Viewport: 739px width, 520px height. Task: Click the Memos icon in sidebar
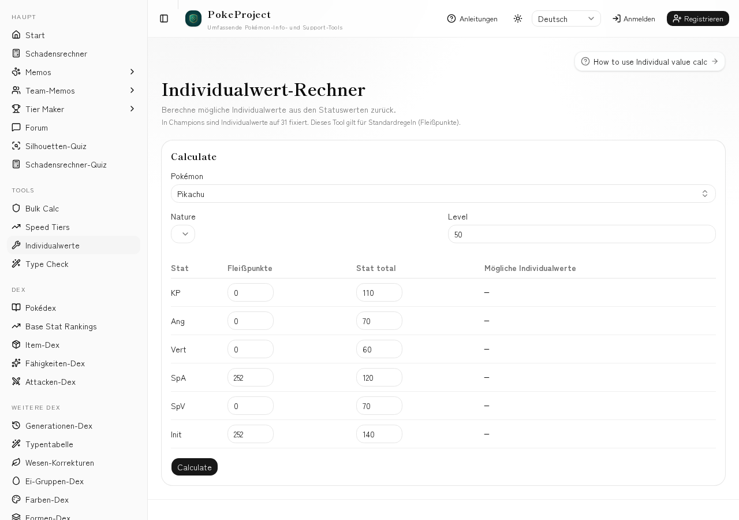coord(16,72)
